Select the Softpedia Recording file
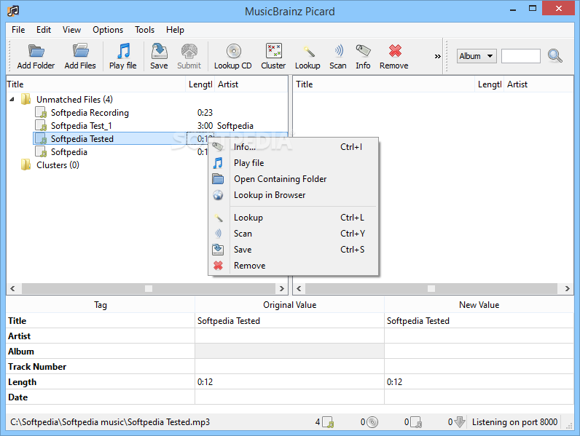 coord(90,113)
